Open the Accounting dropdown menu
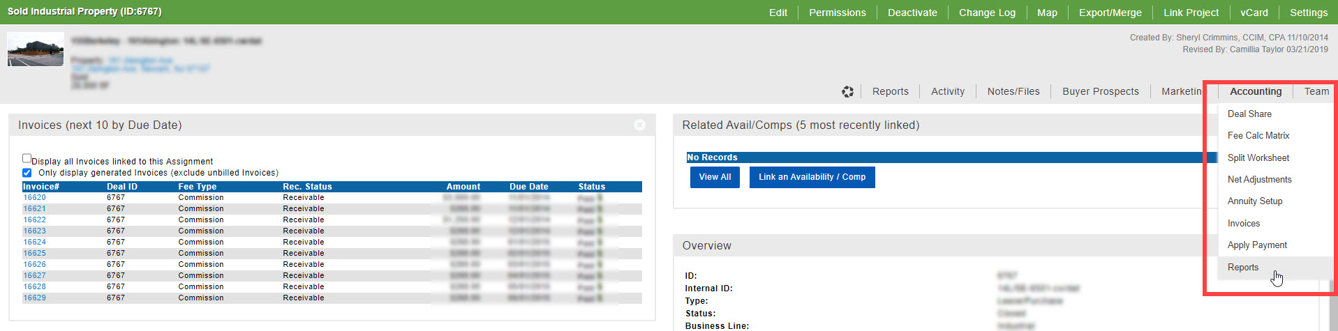The width and height of the screenshot is (1338, 331). click(1255, 91)
